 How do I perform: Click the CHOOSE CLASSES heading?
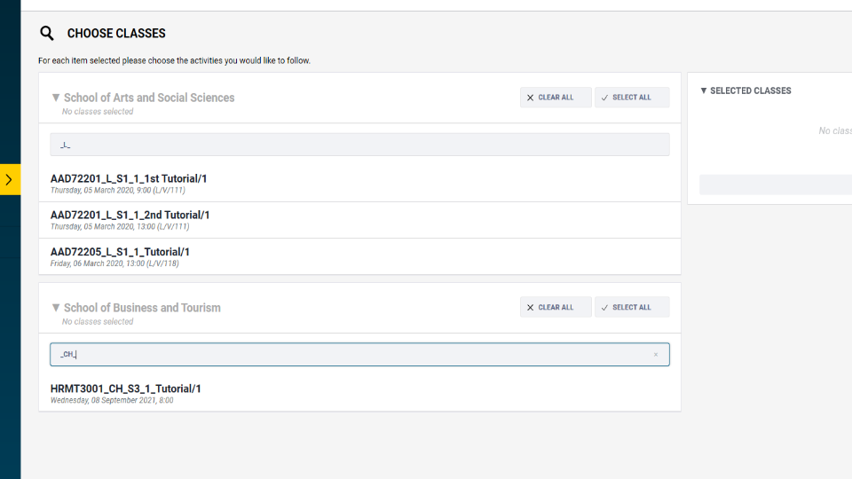pyautogui.click(x=116, y=33)
